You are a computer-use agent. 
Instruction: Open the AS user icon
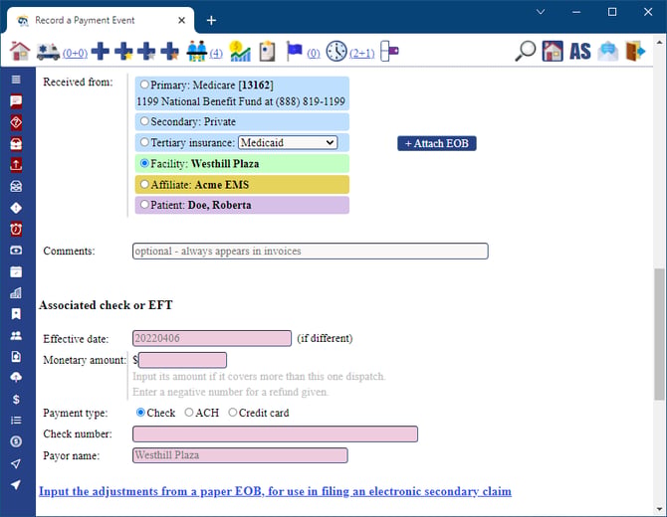(580, 52)
